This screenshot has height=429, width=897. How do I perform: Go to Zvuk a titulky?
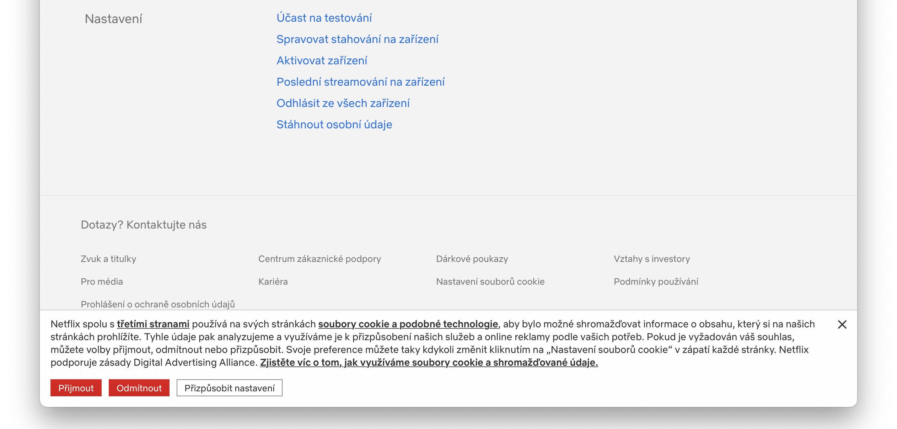[x=108, y=259]
